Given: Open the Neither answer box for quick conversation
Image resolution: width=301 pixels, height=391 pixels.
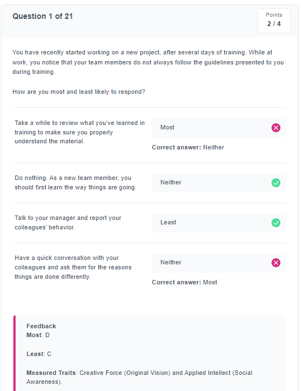Looking at the screenshot, I should 219,263.
